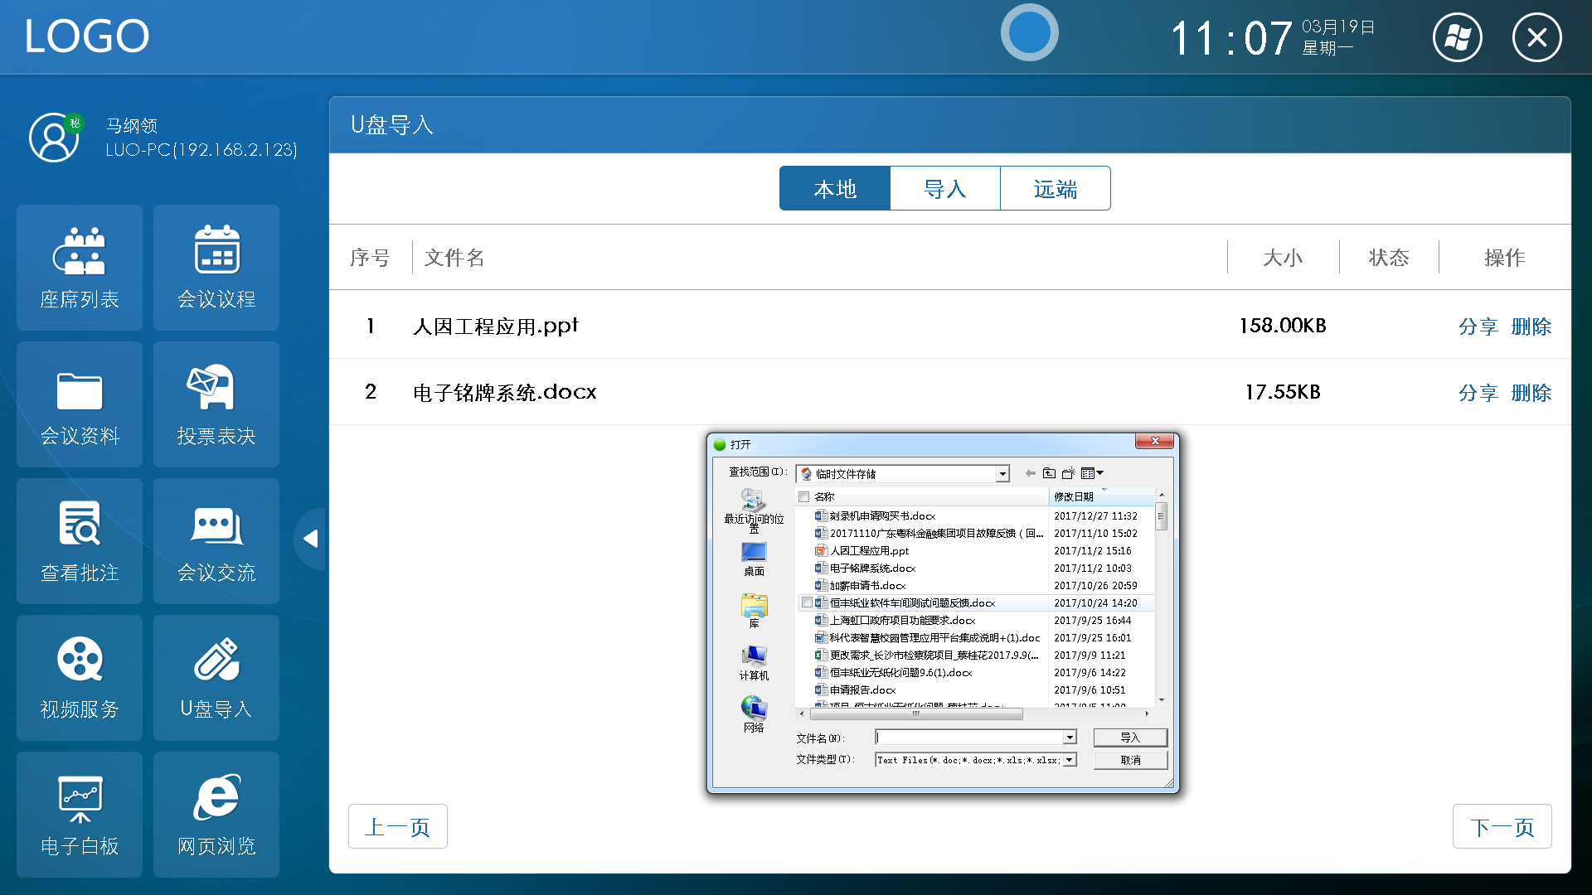Expand the 文件名 filename dropdown arrow
Image resolution: width=1592 pixels, height=895 pixels.
coord(1070,738)
